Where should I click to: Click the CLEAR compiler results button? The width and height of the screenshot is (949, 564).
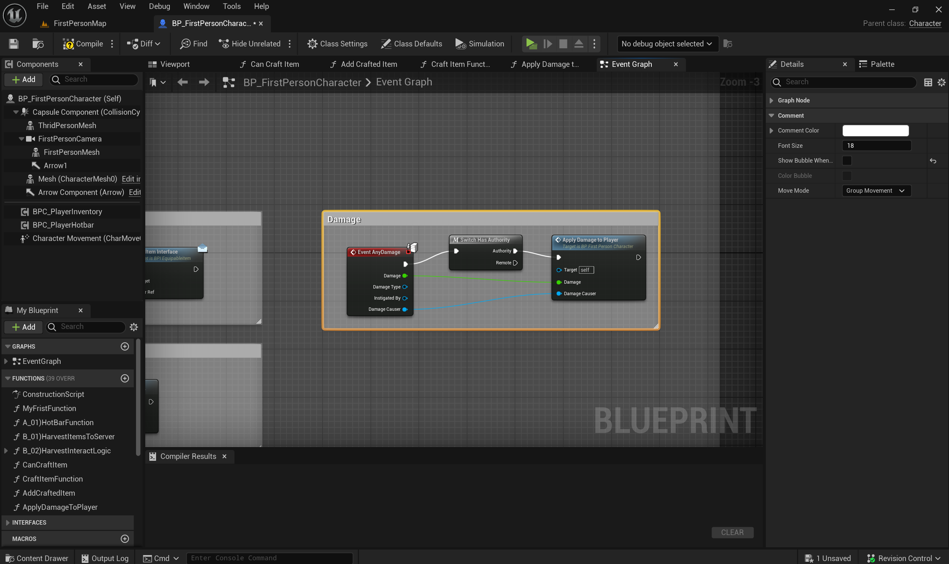click(732, 532)
